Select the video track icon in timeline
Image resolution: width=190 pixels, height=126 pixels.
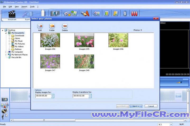point(5,99)
